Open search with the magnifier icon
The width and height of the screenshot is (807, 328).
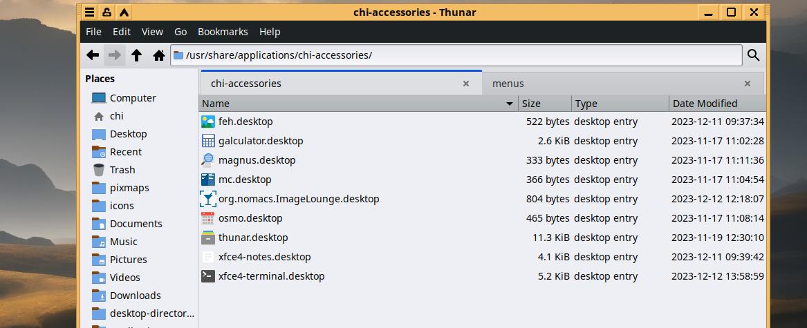[x=754, y=55]
